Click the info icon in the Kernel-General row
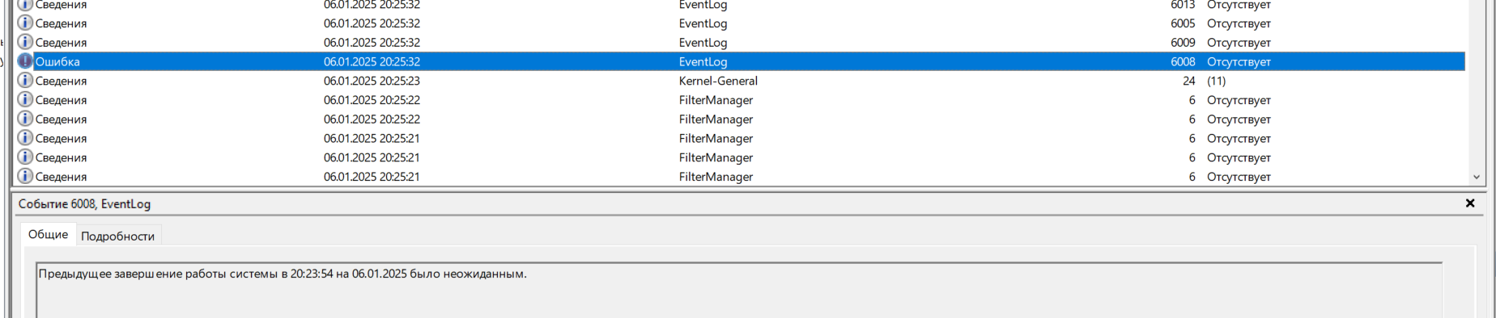The image size is (1496, 318). click(25, 81)
